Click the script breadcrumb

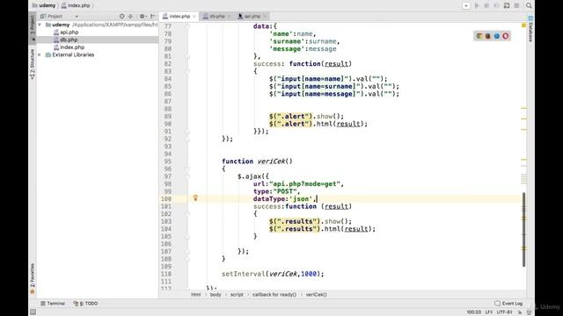tap(237, 295)
